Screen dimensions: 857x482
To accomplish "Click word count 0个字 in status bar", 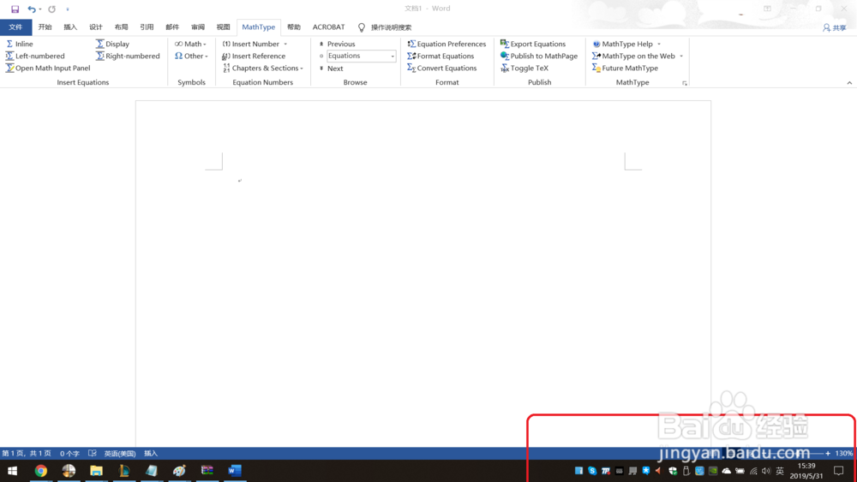I will 69,453.
